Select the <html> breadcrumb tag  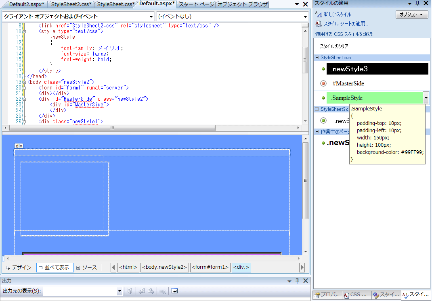click(128, 267)
